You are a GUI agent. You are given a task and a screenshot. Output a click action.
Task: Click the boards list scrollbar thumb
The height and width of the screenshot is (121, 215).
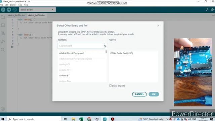(x=106, y=52)
